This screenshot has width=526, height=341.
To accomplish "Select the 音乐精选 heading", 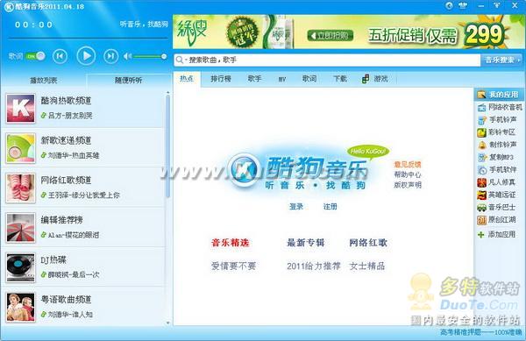I will [230, 243].
